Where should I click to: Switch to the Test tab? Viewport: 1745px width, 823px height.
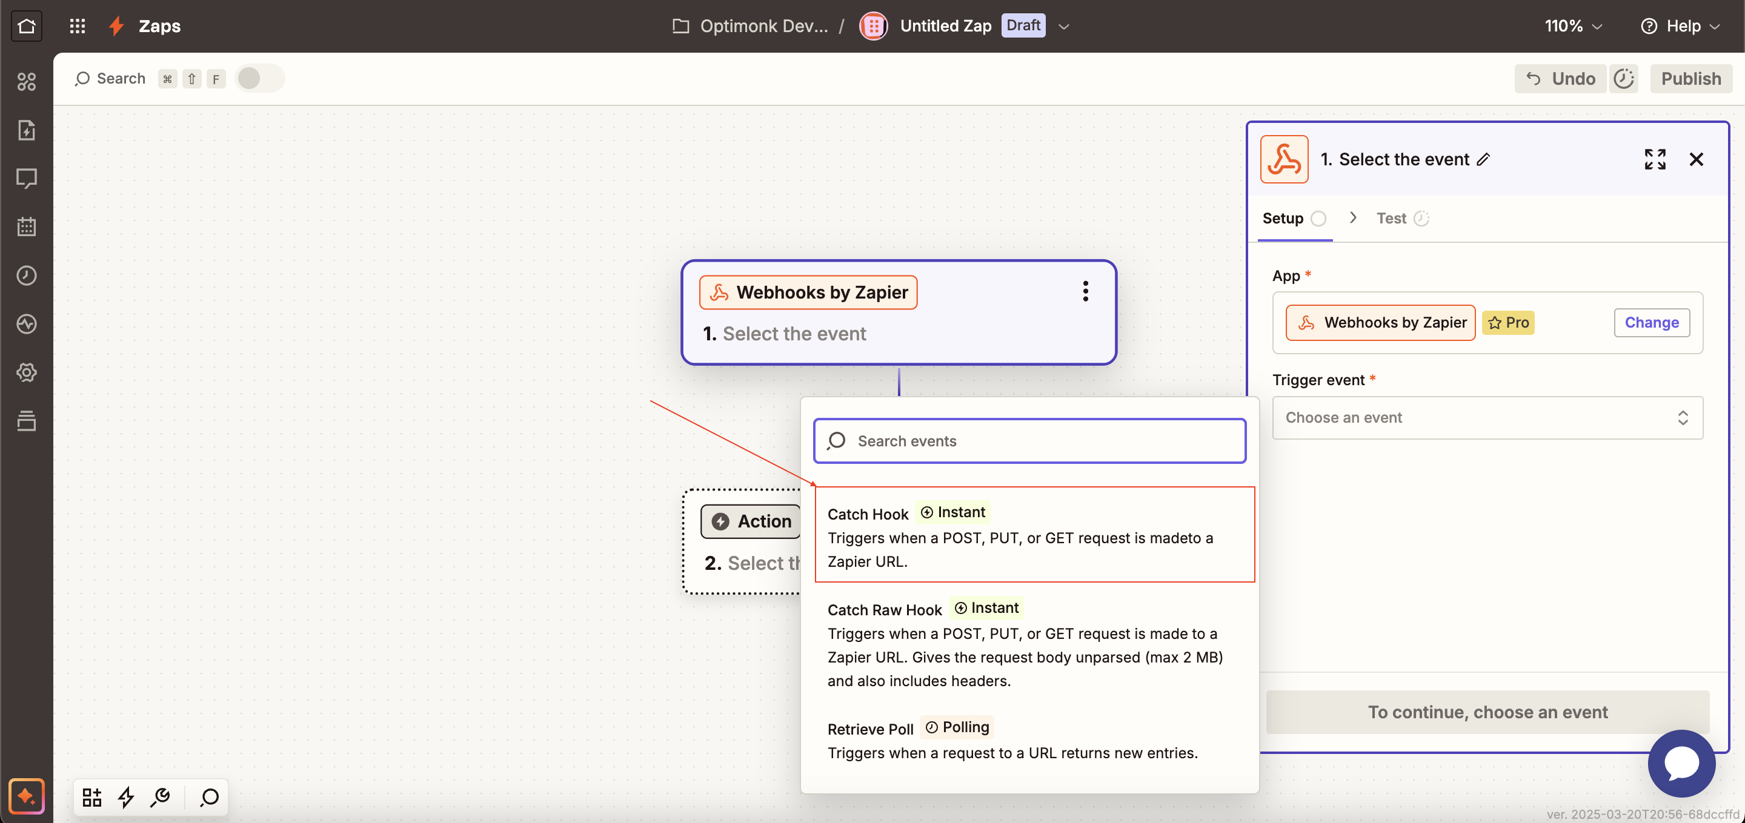[1402, 219]
